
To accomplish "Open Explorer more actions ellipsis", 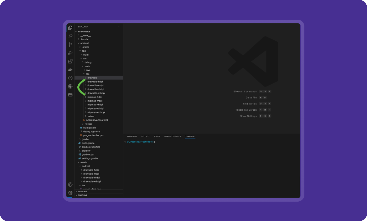I will [x=119, y=27].
